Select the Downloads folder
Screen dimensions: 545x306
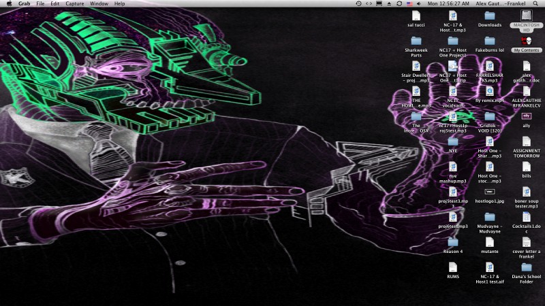pyautogui.click(x=490, y=16)
